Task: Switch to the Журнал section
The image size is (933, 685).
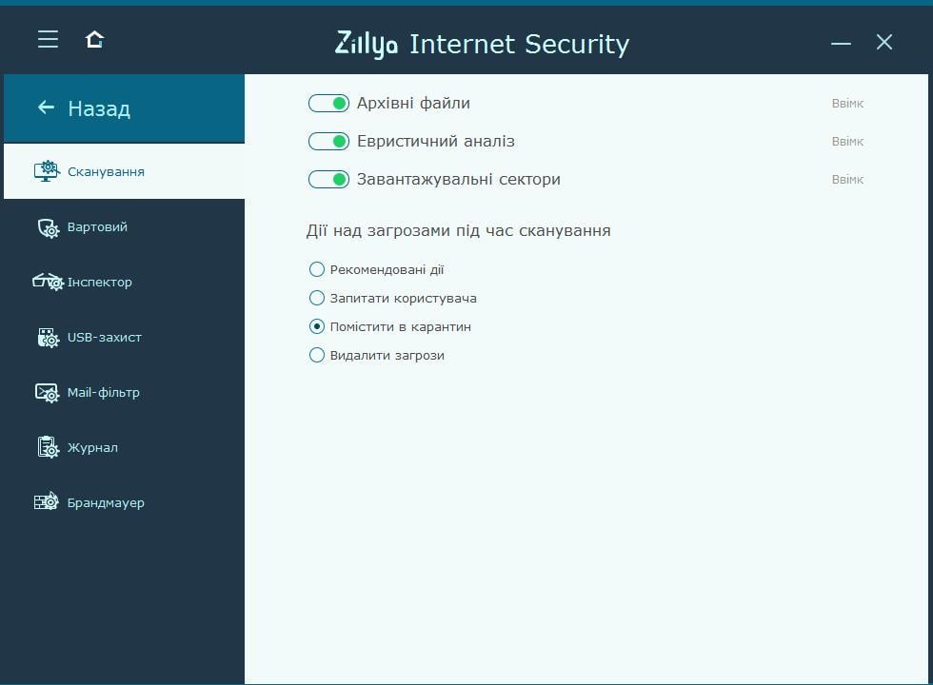Action: (93, 447)
